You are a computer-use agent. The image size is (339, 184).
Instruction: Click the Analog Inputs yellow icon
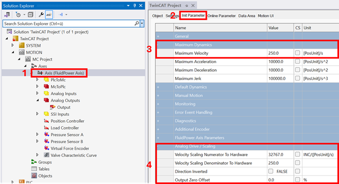point(46,93)
